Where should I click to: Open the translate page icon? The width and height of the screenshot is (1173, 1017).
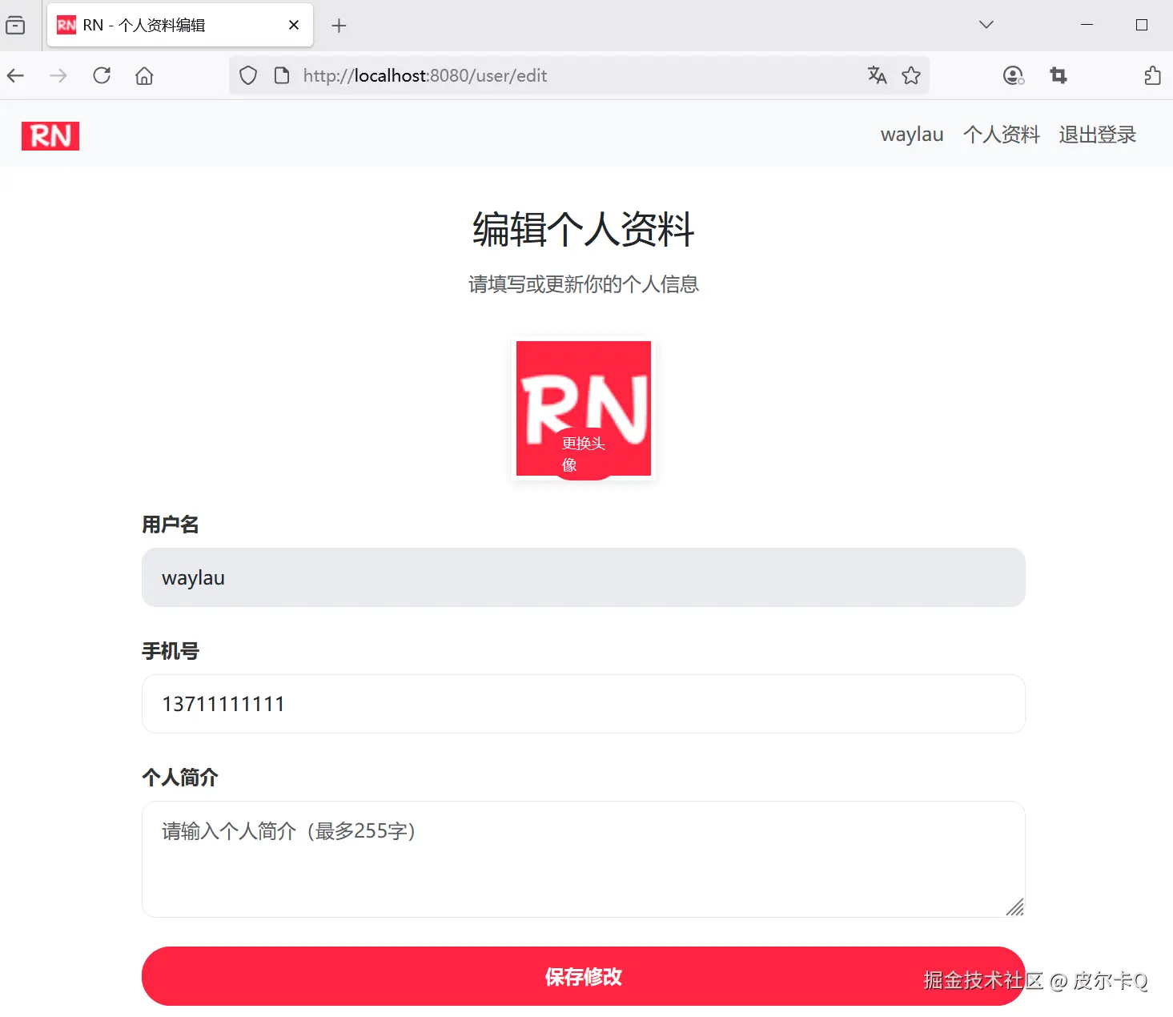[878, 75]
